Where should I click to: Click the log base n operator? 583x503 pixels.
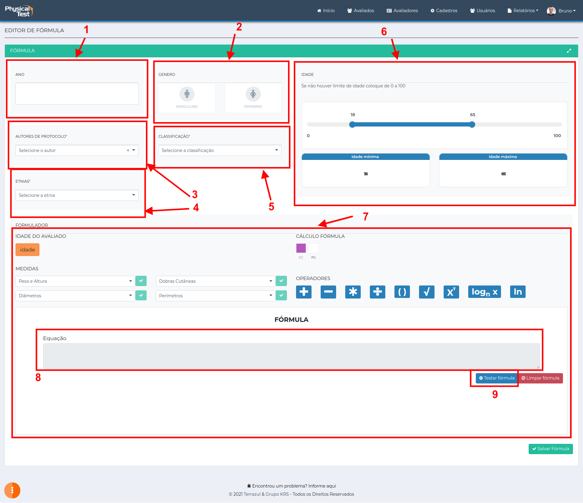[x=484, y=292]
